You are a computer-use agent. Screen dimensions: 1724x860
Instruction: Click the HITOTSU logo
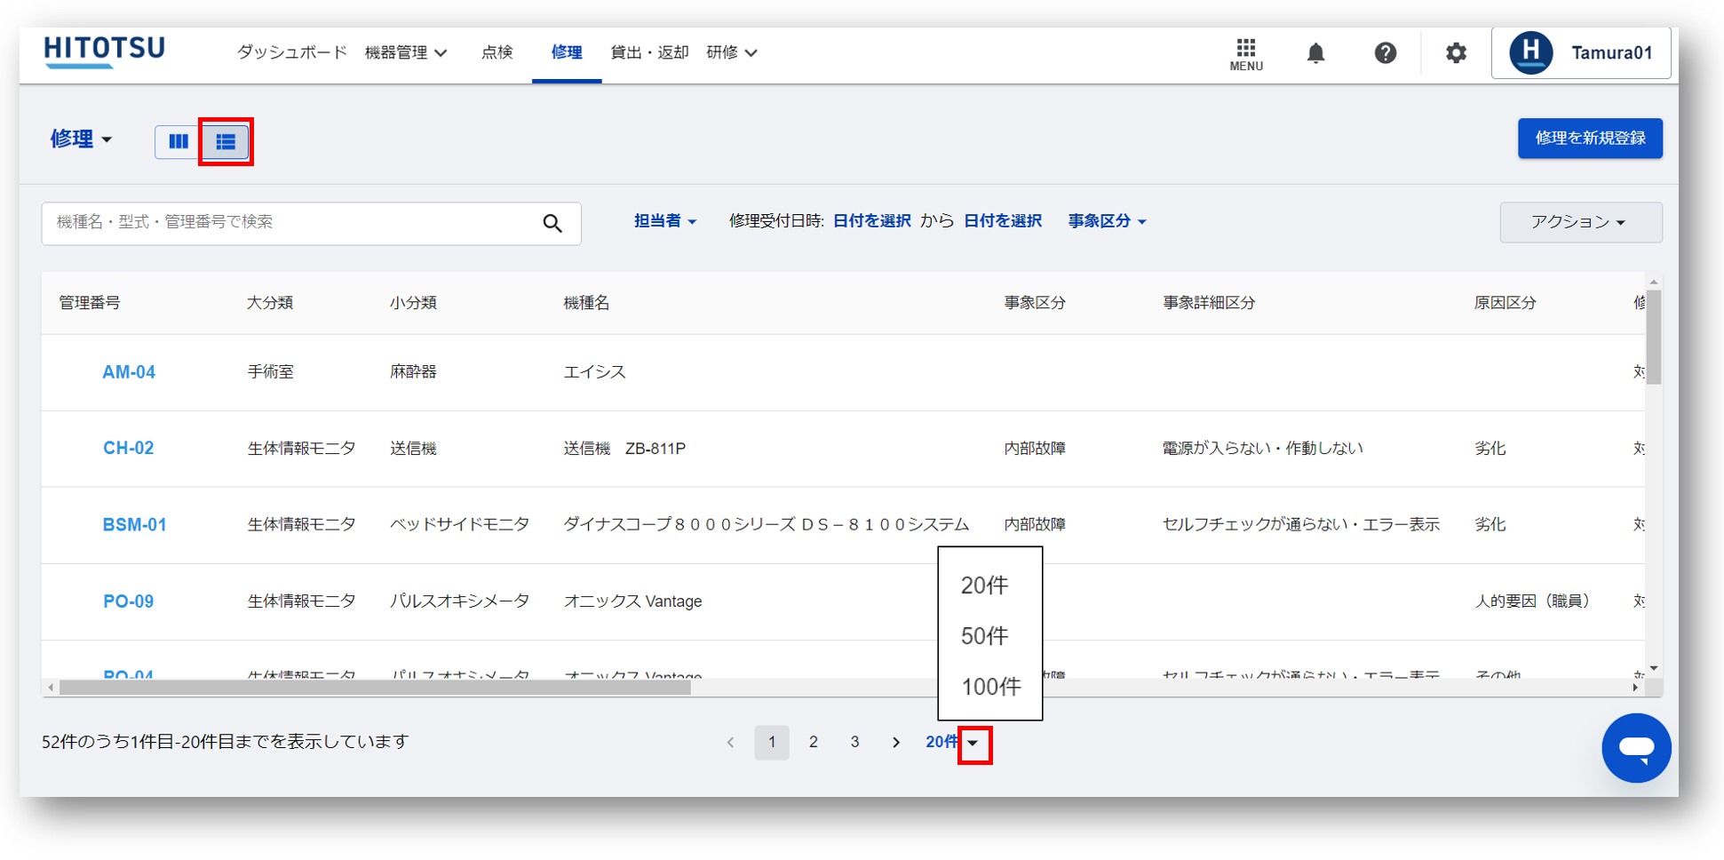pos(105,52)
